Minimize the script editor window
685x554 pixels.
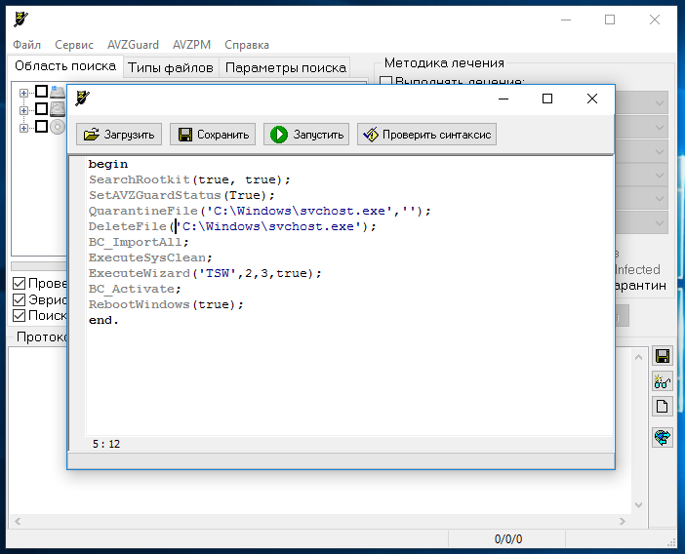coord(504,99)
